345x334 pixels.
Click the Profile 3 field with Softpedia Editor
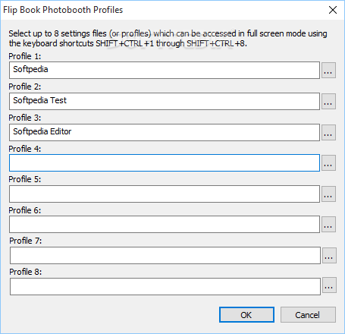coord(165,132)
